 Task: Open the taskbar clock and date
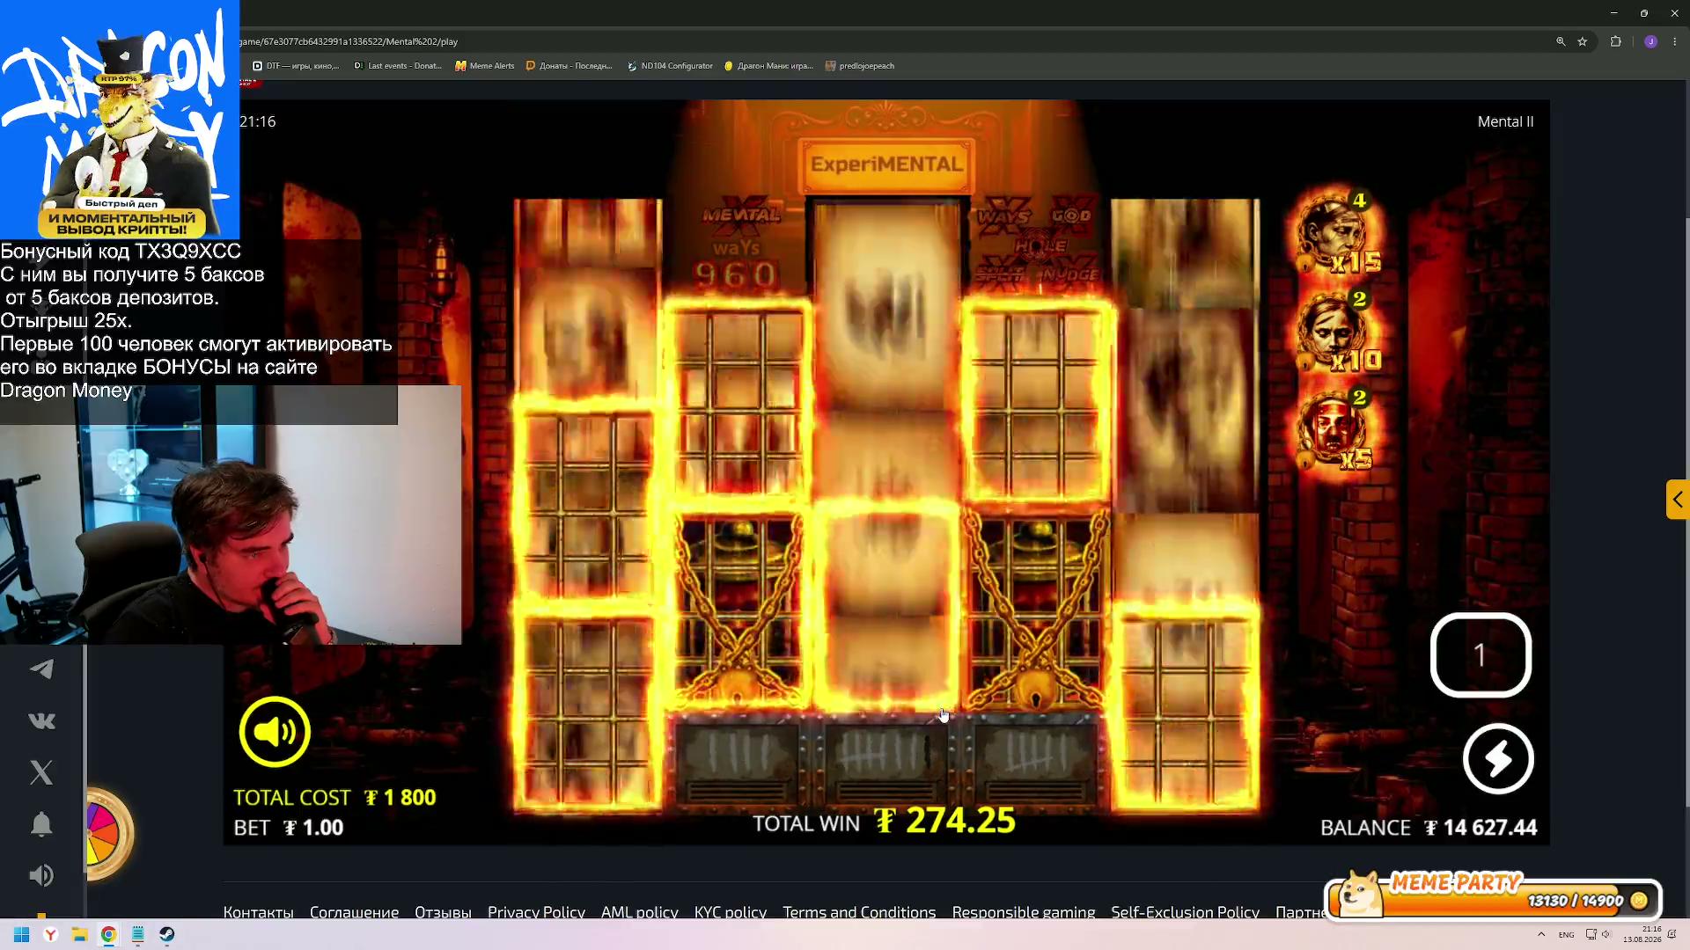tap(1642, 934)
